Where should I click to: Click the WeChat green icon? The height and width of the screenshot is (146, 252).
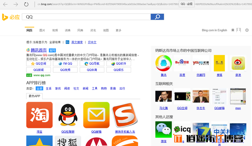point(163,130)
